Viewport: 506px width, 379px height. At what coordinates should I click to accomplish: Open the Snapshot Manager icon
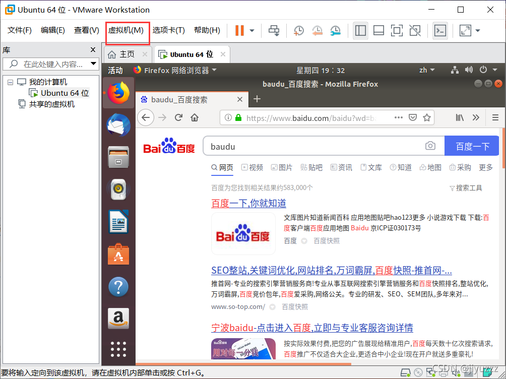pyautogui.click(x=336, y=30)
